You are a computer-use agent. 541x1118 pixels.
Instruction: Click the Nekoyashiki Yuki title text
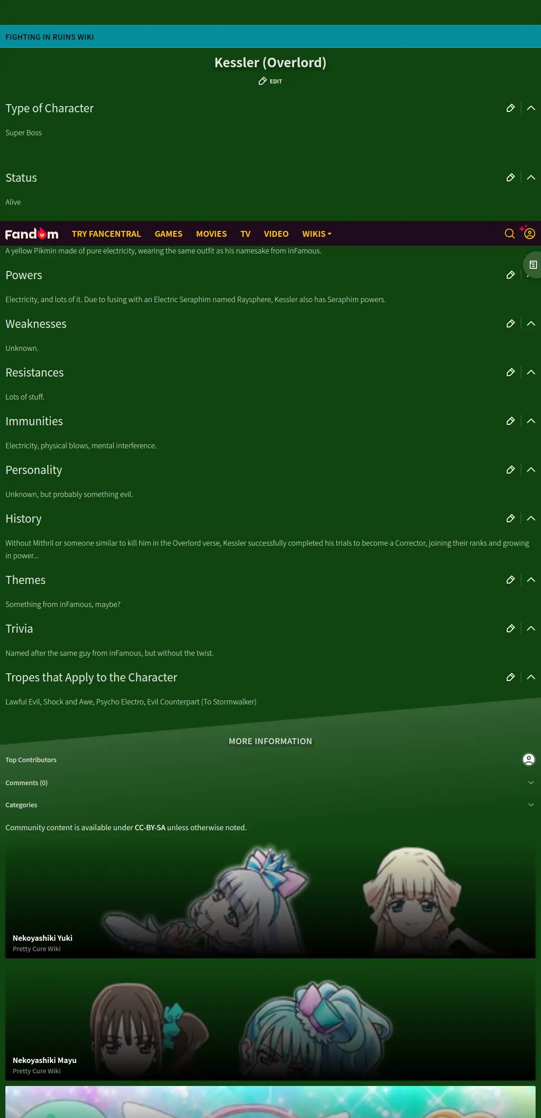42,938
